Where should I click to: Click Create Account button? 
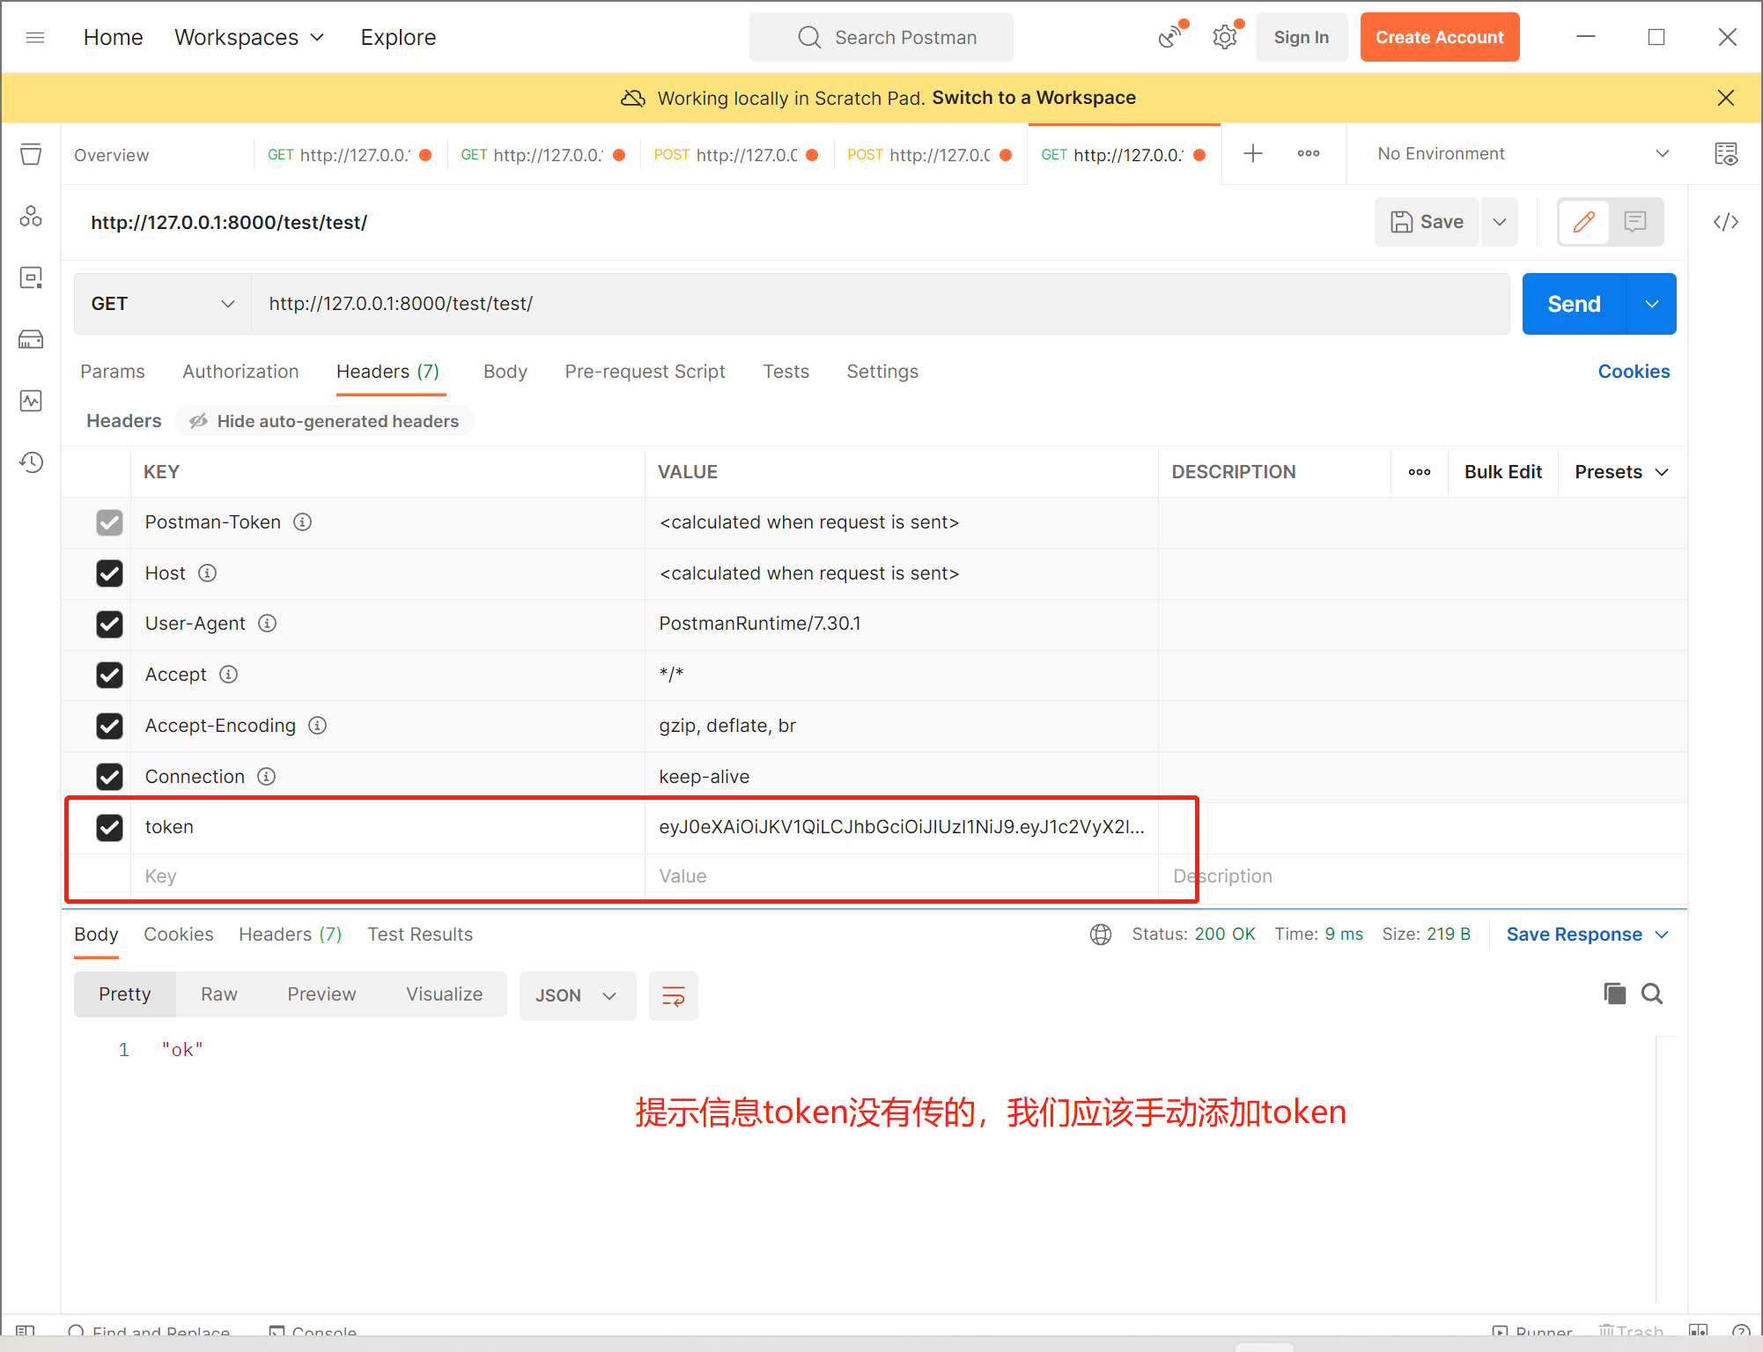[x=1440, y=37]
